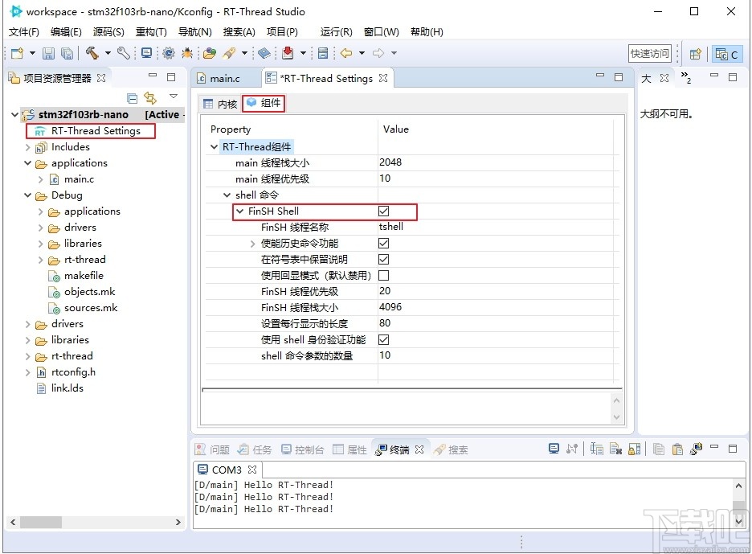Collapse the applications folder in project explorer
The height and width of the screenshot is (554, 752).
point(28,162)
